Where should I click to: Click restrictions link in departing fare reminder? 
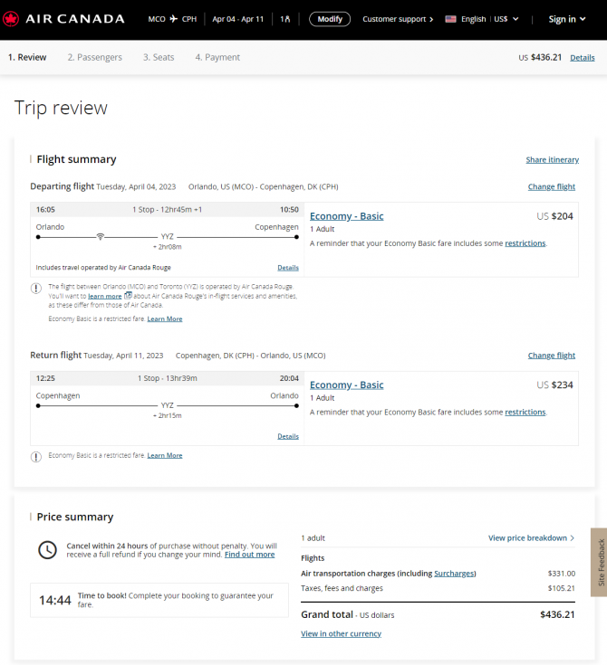coord(525,243)
